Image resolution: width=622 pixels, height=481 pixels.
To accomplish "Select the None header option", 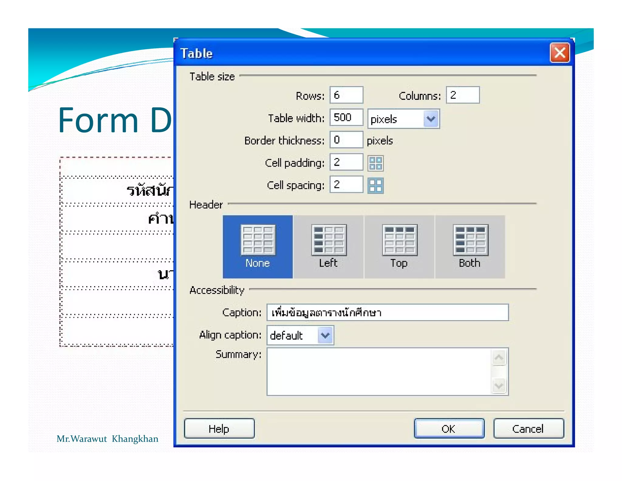I will (x=258, y=247).
